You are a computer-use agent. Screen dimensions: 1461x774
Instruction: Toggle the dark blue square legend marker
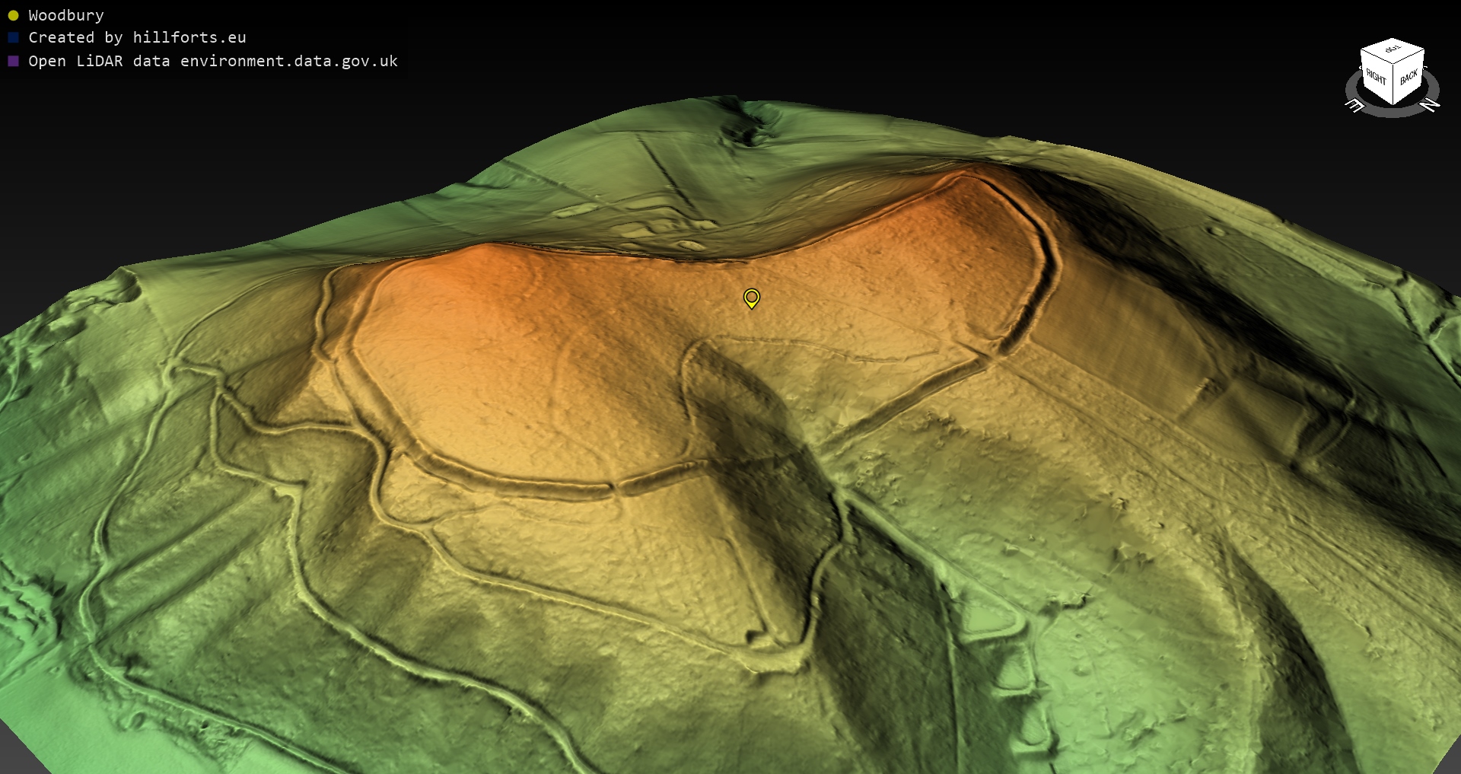coord(13,37)
